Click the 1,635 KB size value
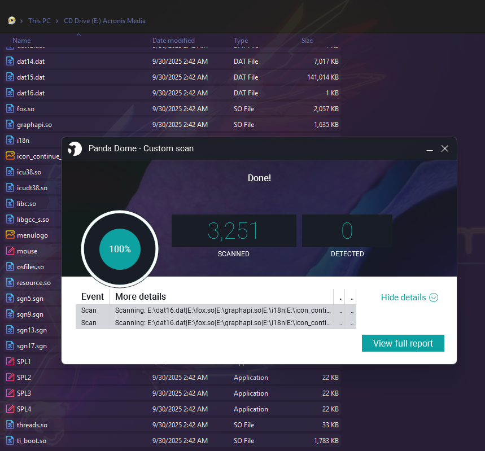 (326, 125)
